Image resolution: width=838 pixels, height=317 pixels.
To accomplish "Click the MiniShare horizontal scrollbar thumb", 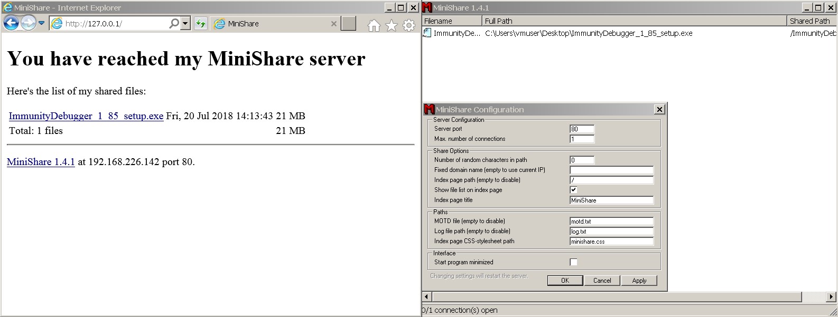I will pos(617,296).
